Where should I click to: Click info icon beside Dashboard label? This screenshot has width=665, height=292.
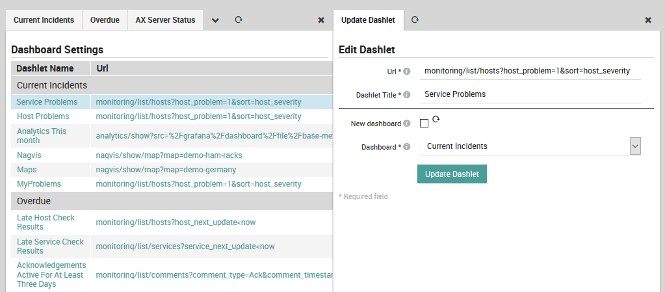point(407,146)
